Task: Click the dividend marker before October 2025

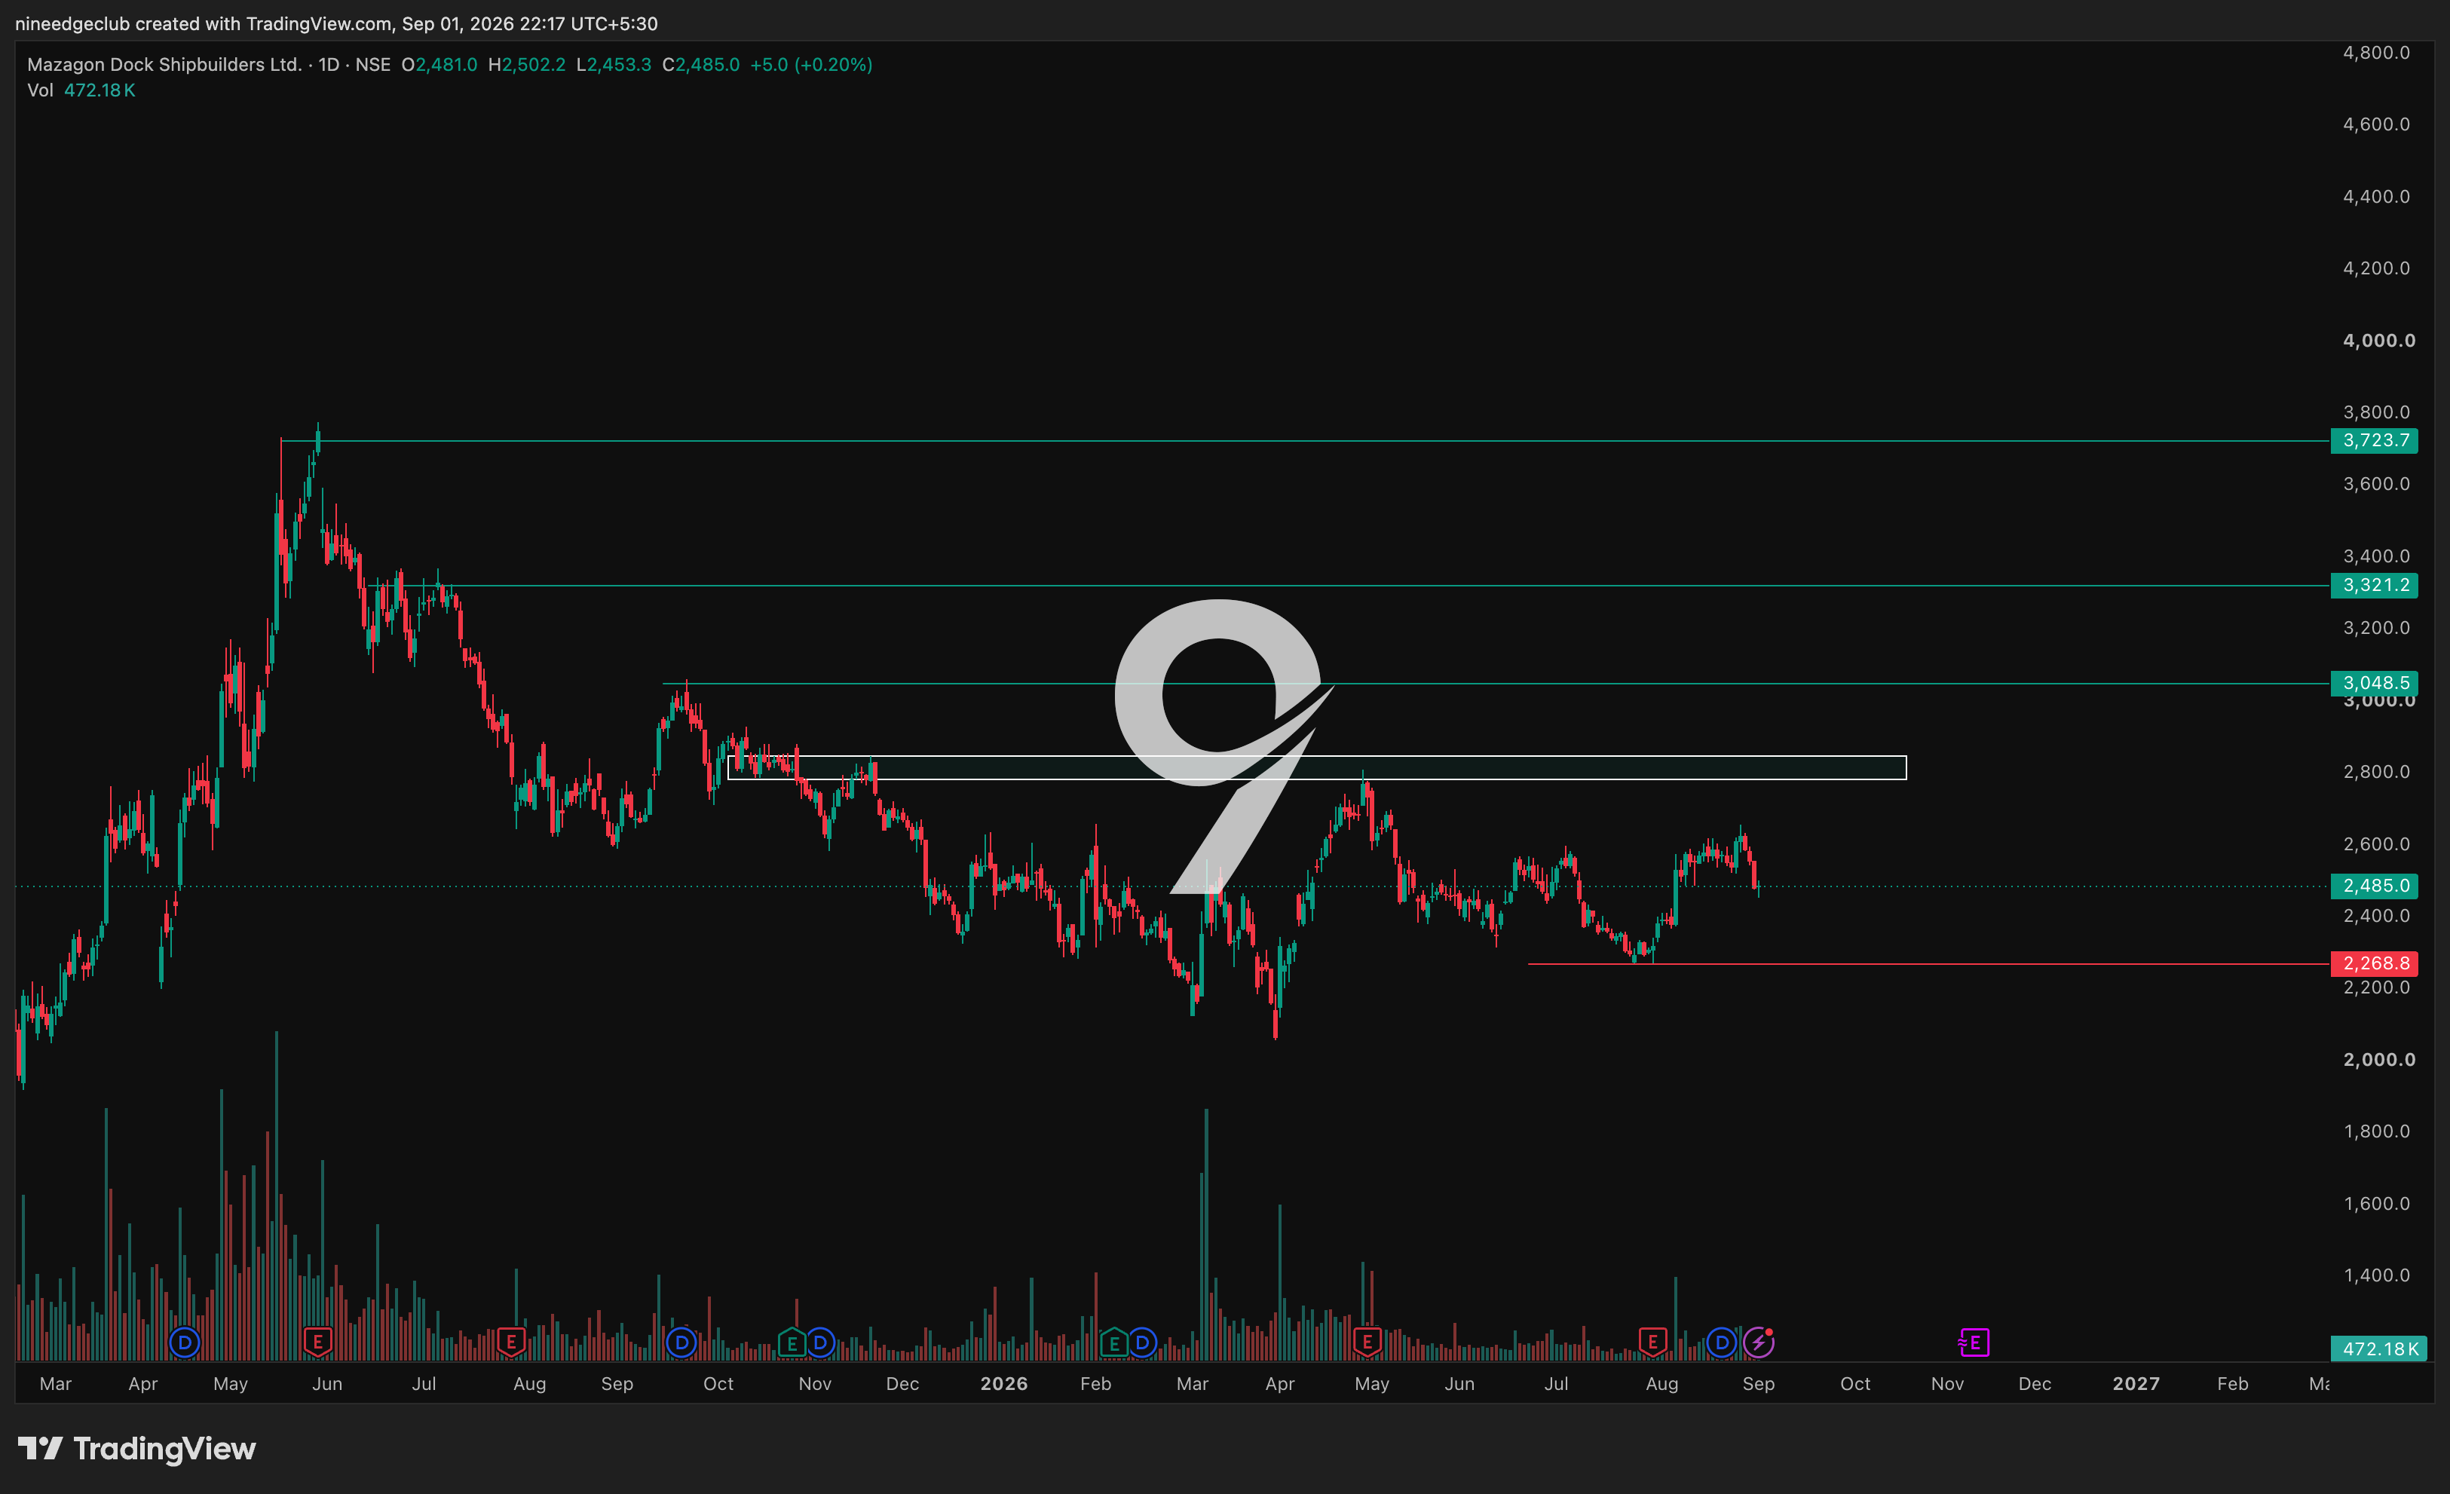Action: pyautogui.click(x=681, y=1343)
